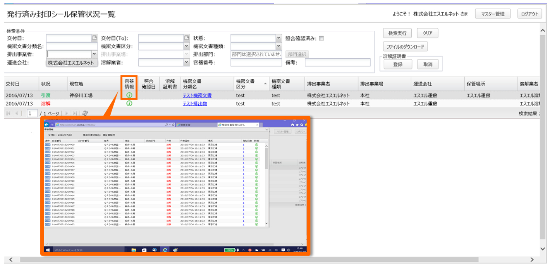
Task: Sort by the 機密文書区分 column header
Action: (246, 84)
